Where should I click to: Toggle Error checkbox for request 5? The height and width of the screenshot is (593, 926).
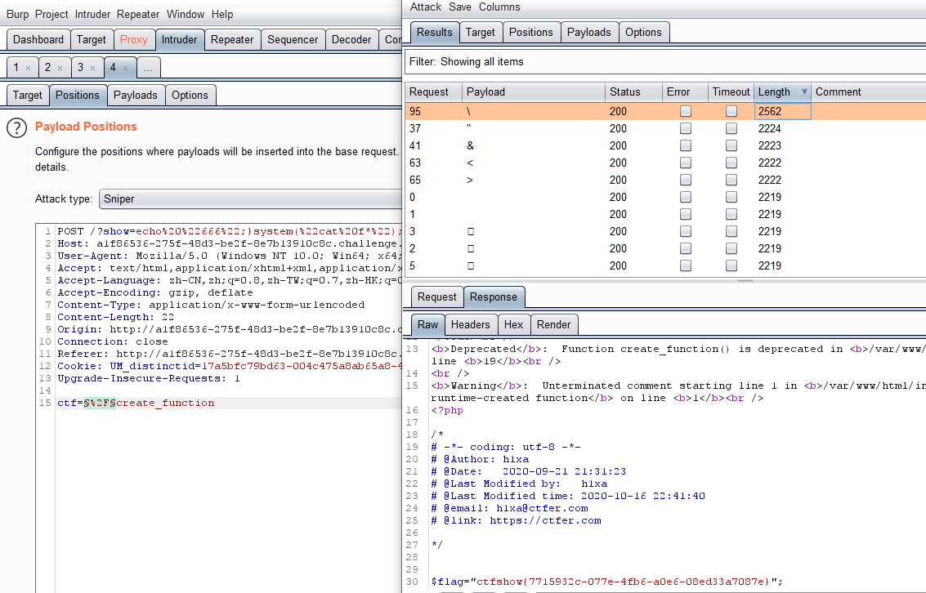click(x=686, y=265)
